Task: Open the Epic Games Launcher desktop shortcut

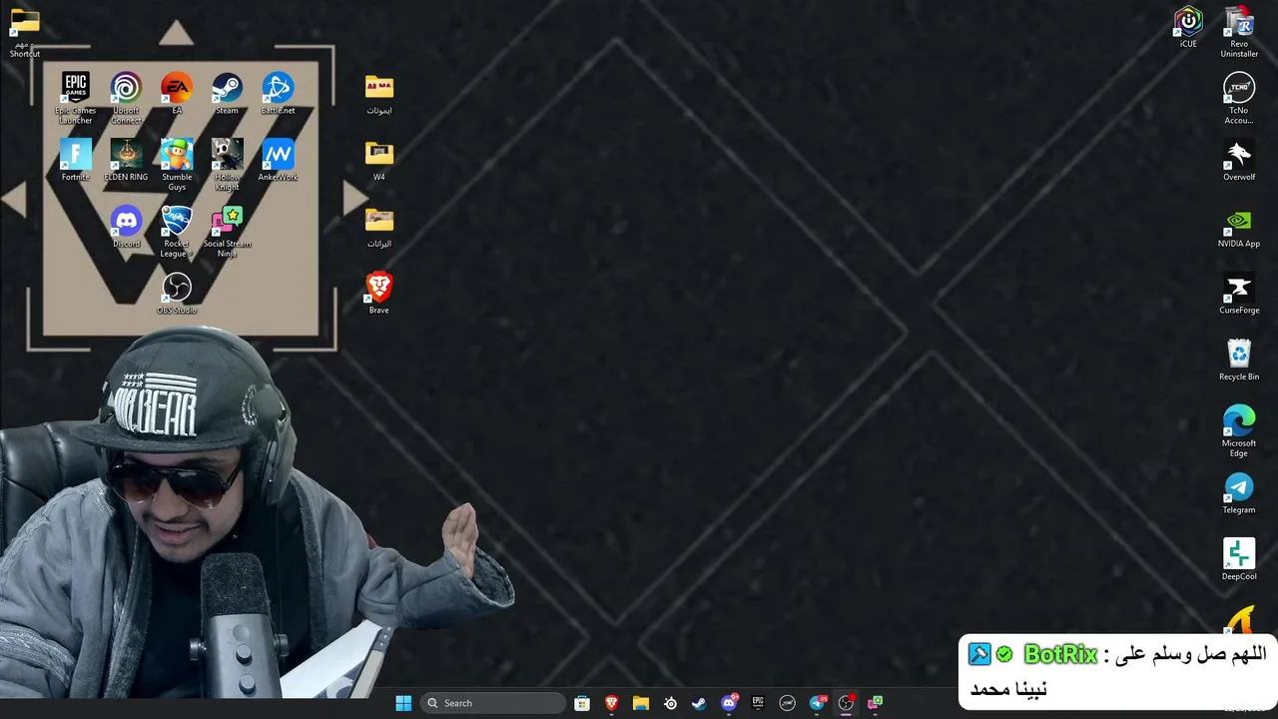Action: (x=75, y=97)
